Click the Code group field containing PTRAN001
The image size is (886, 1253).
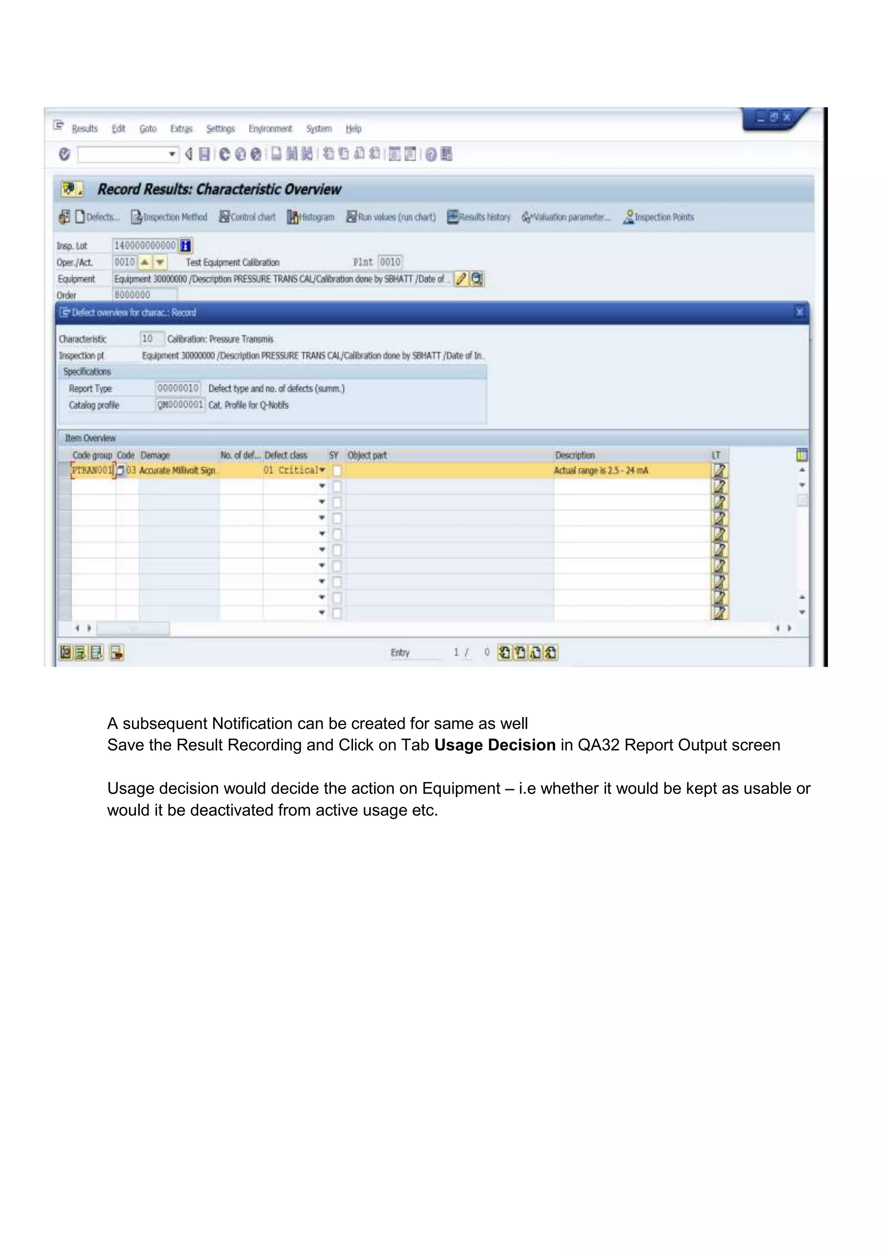tap(93, 470)
